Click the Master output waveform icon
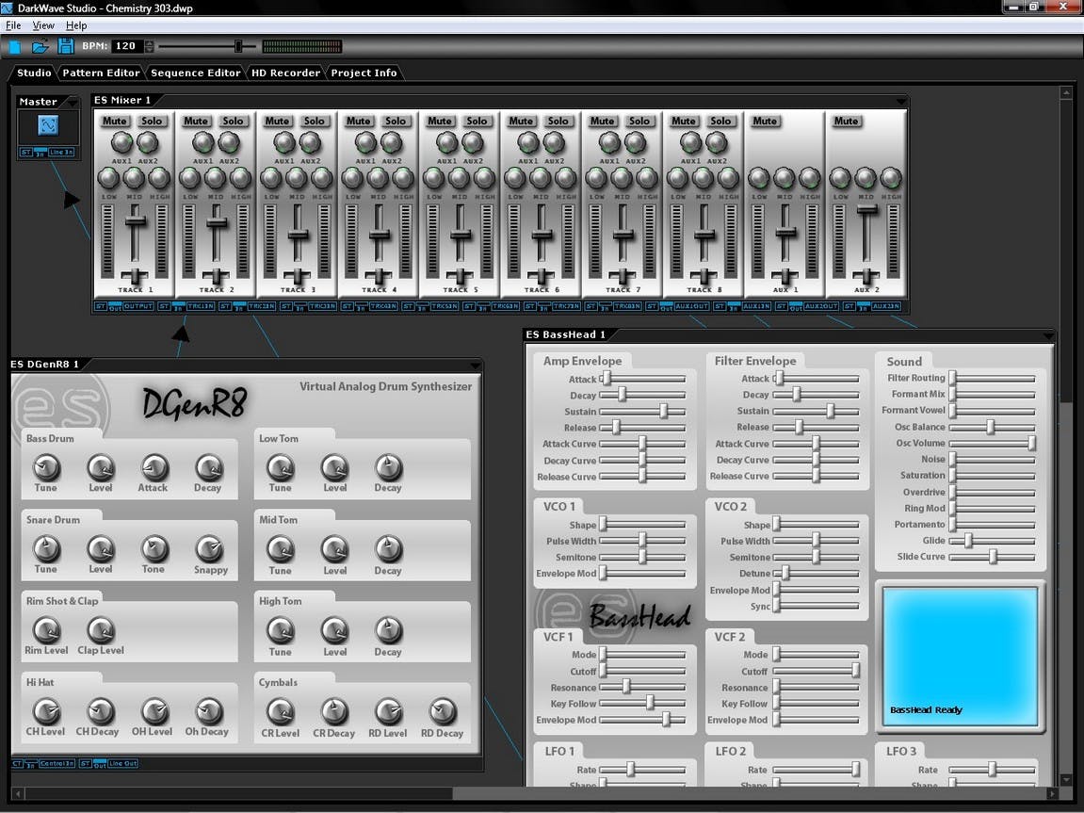Viewport: 1084px width, 813px height. coord(48,125)
